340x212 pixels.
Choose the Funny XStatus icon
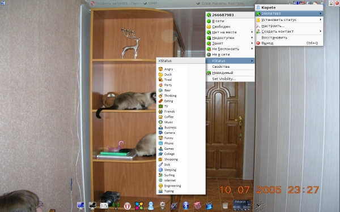pyautogui.click(x=160, y=138)
